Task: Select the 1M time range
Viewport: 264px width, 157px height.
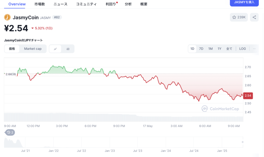Action: [x=210, y=49]
